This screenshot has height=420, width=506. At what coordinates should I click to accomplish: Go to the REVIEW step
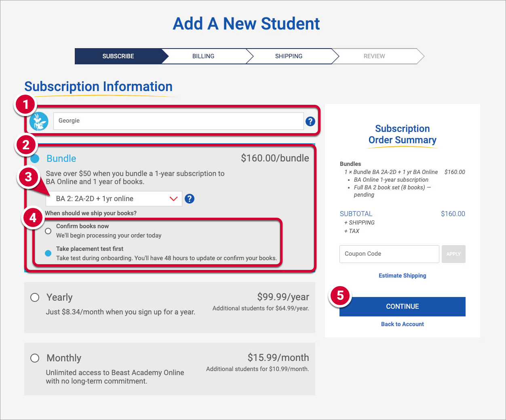click(374, 56)
